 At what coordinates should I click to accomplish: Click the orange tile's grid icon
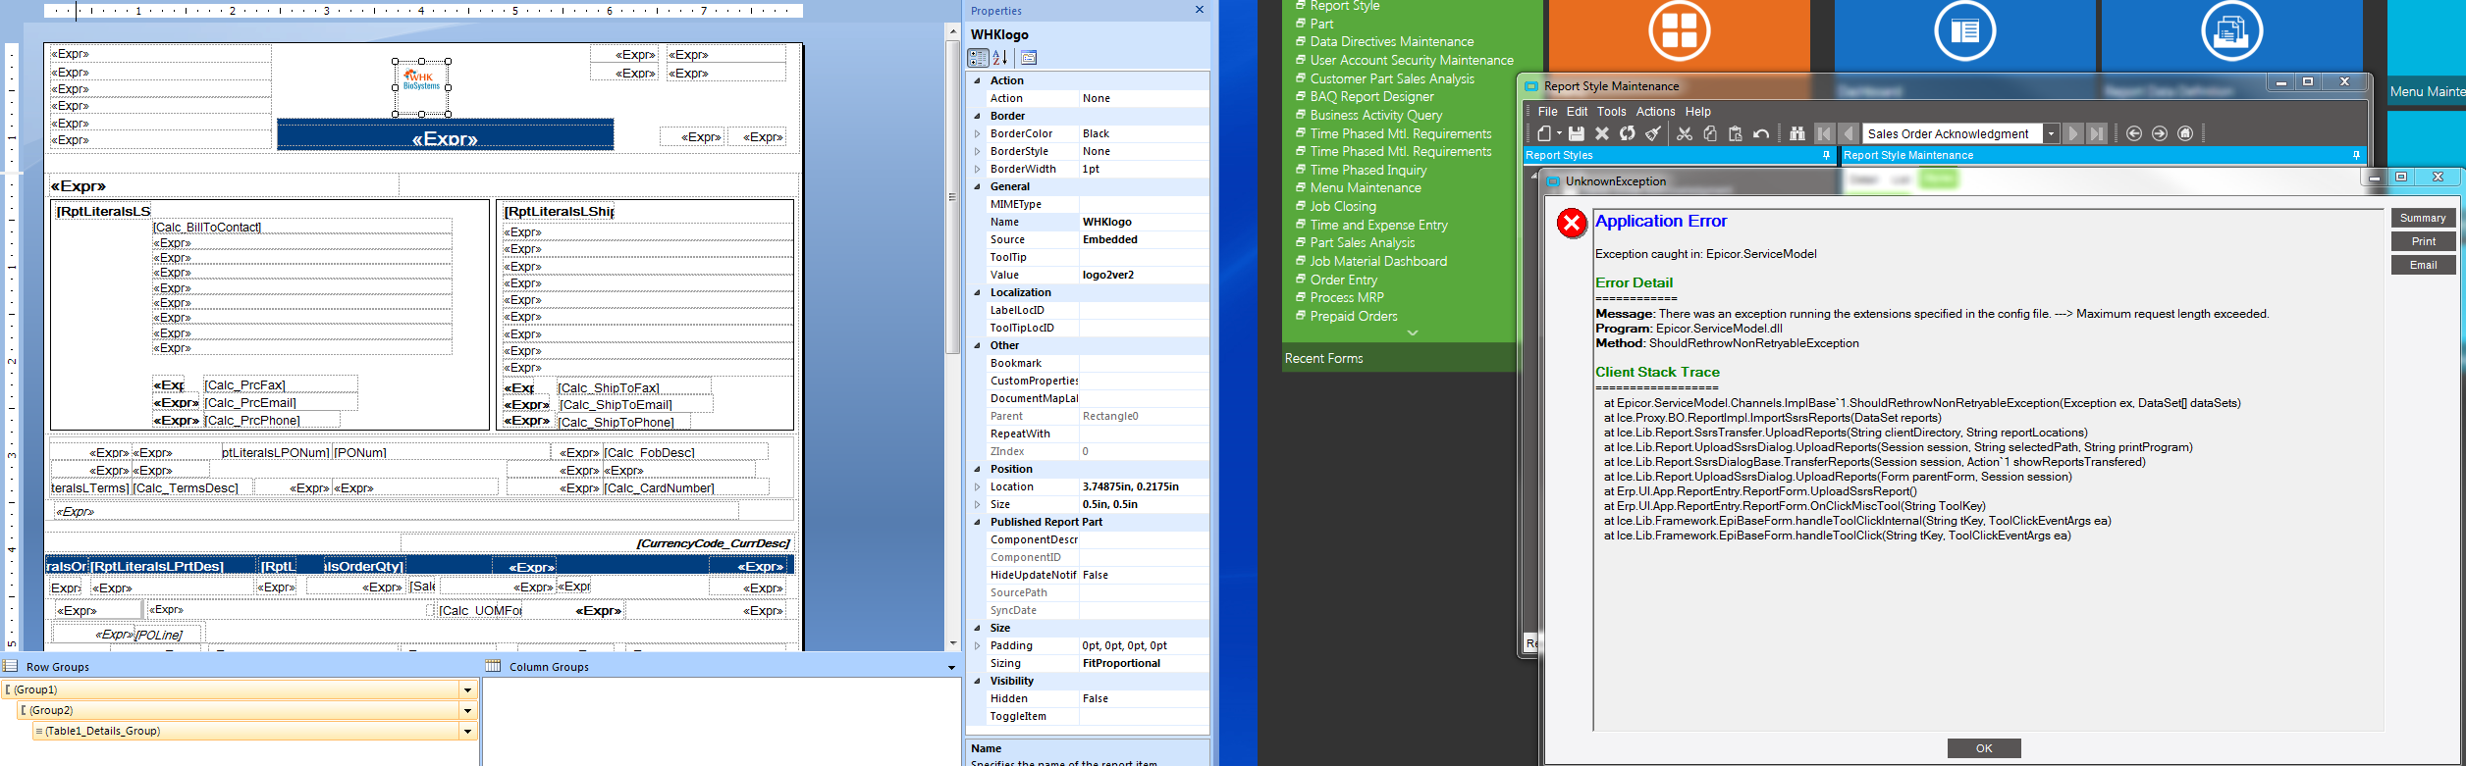(x=1679, y=30)
